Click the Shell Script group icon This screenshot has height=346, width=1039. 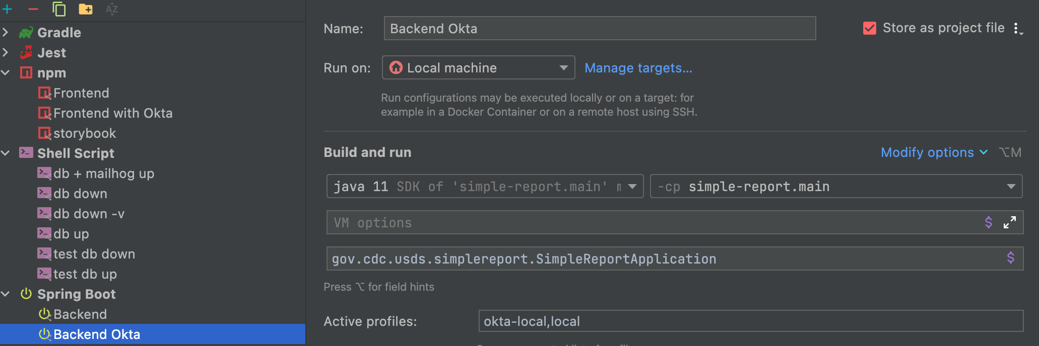pyautogui.click(x=26, y=152)
